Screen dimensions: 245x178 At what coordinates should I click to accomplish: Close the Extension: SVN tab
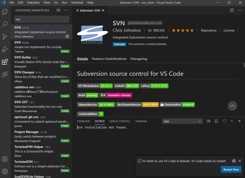point(103,10)
